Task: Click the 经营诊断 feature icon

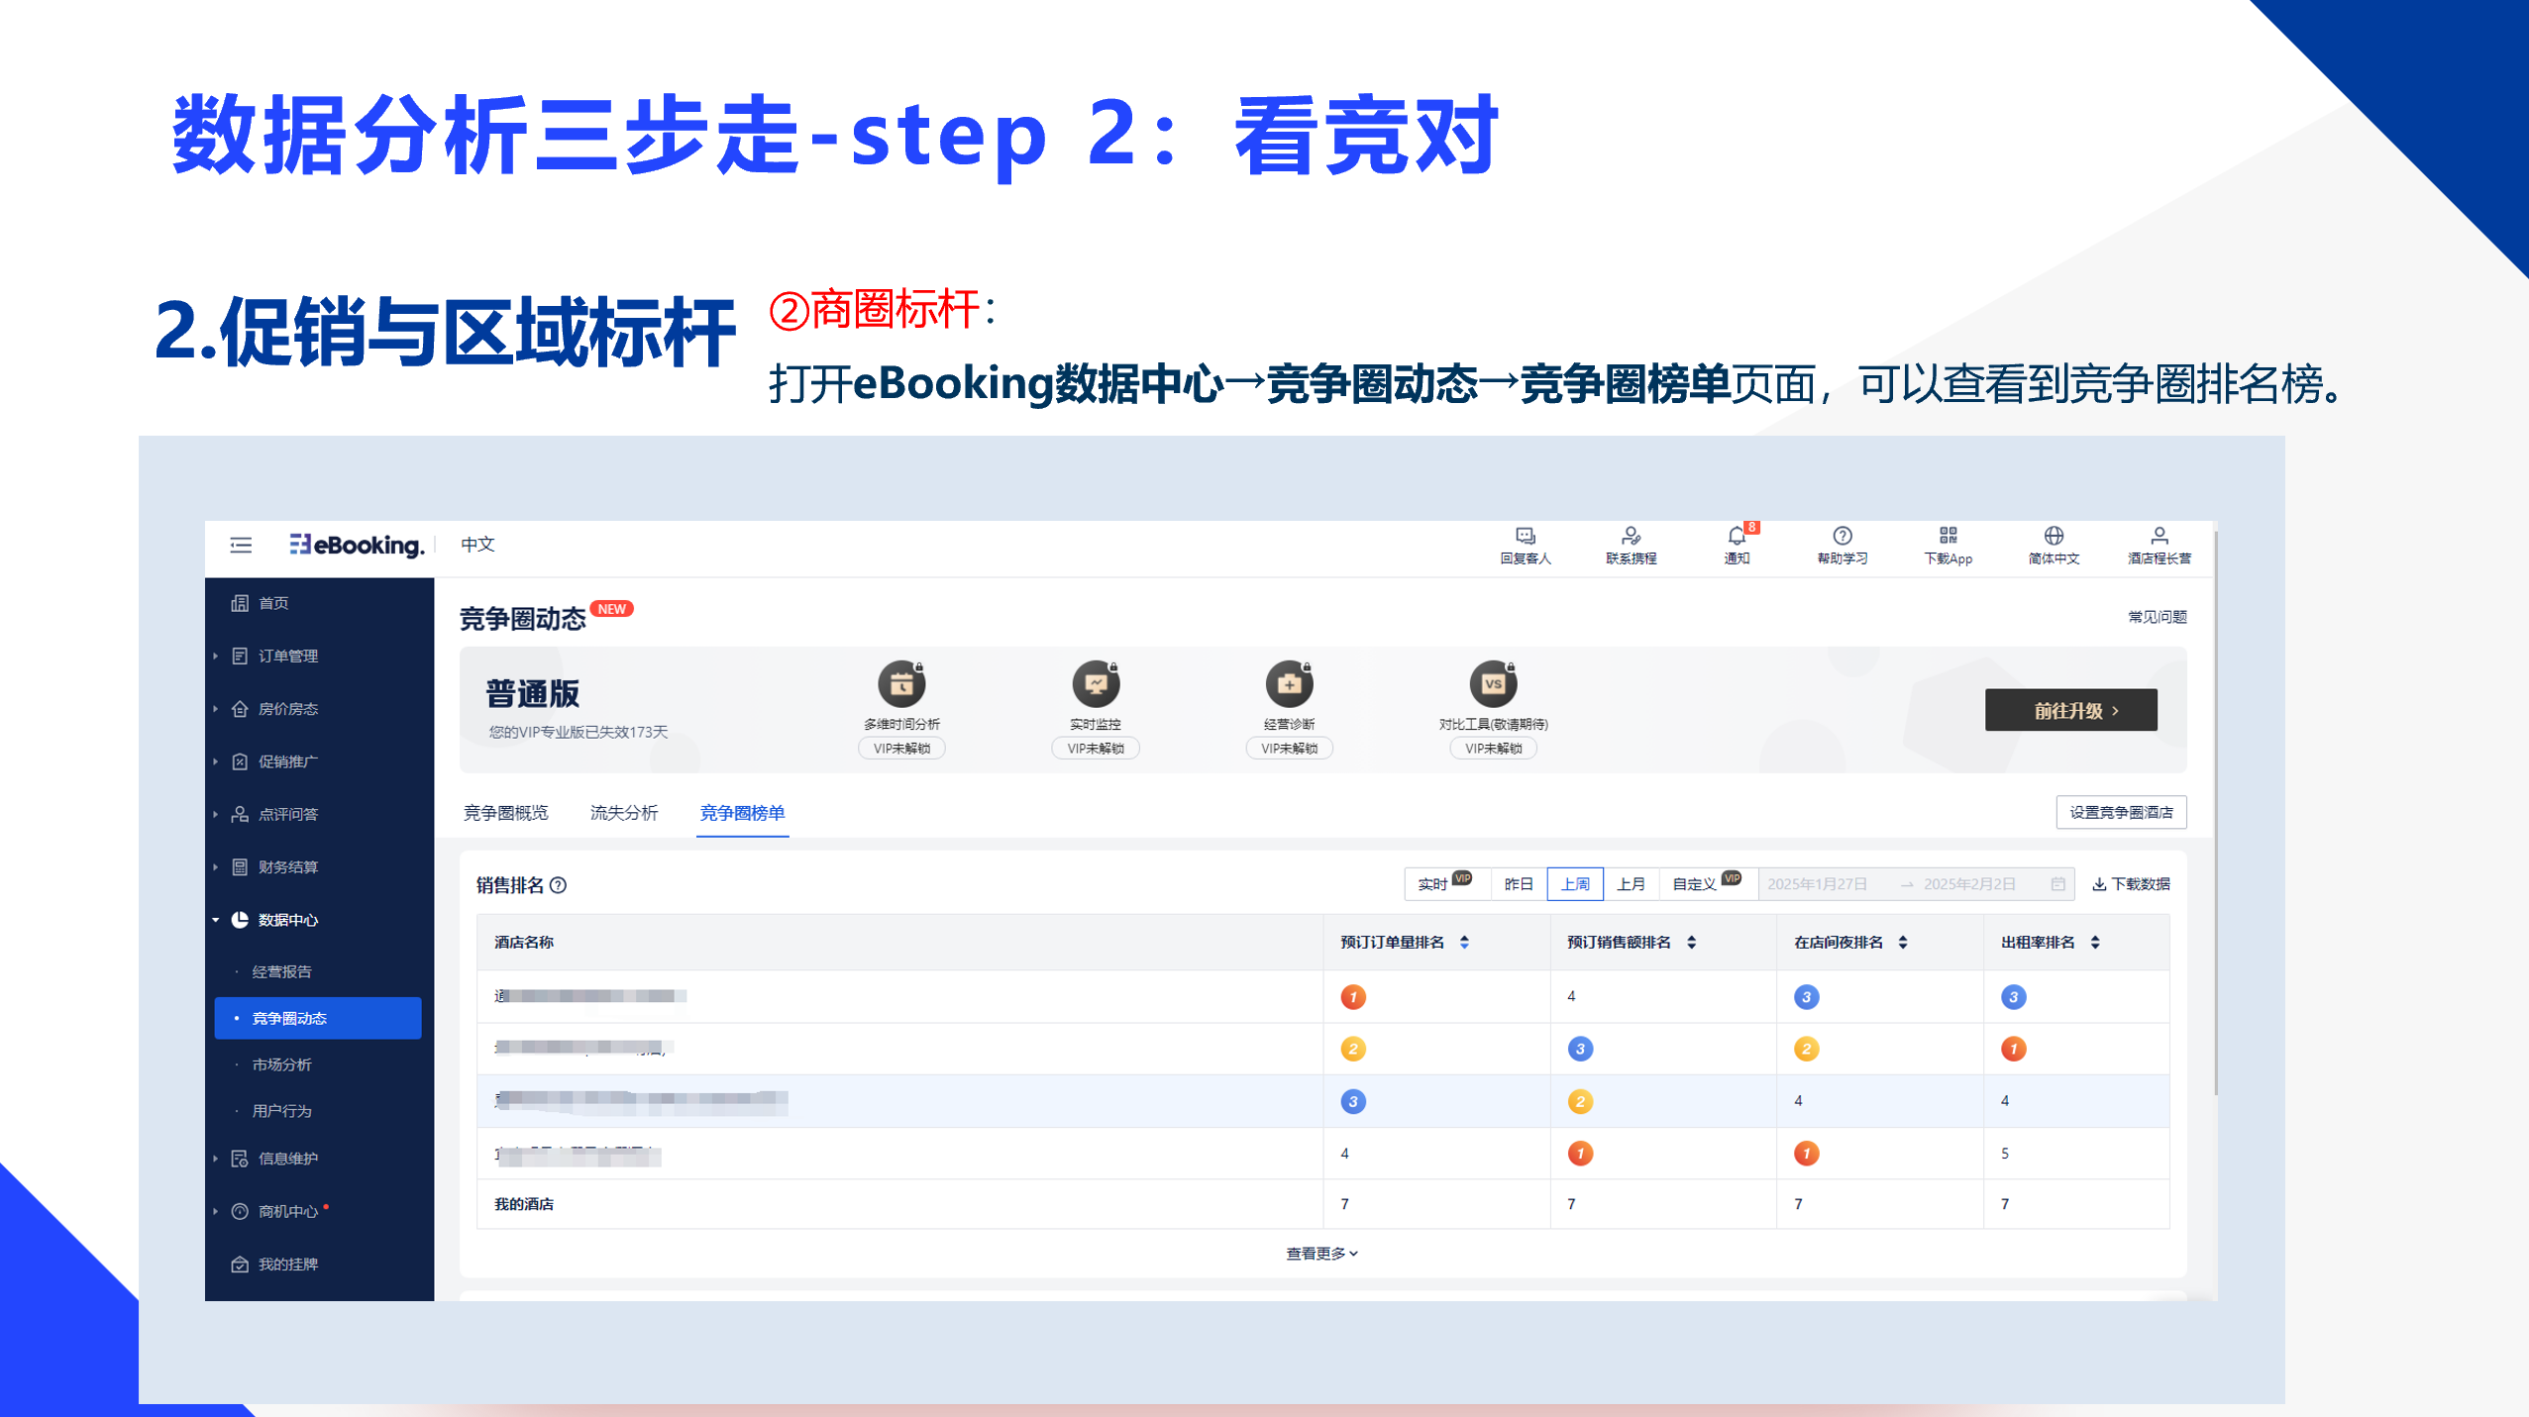Action: 1289,683
